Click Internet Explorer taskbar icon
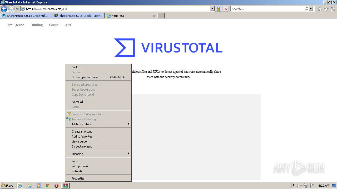Viewport: 337px width, 189px height. [x=20, y=186]
